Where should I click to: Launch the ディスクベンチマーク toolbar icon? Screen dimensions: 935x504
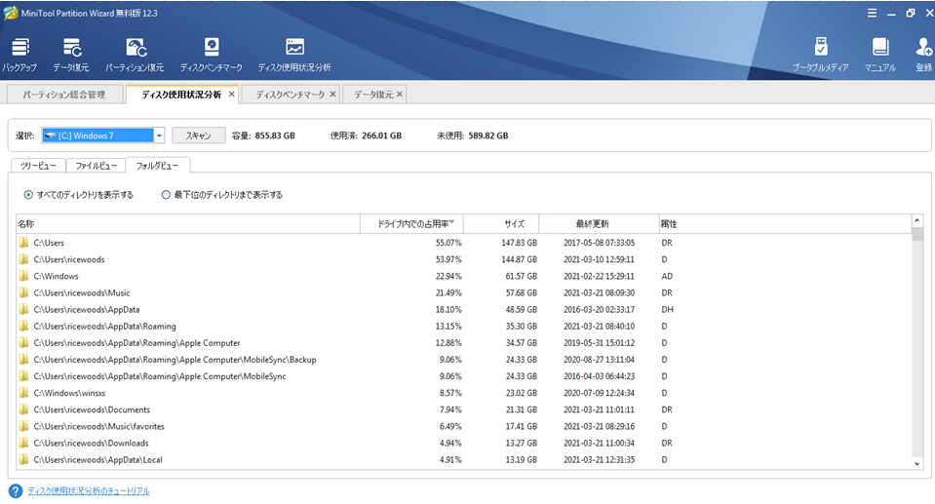click(212, 55)
